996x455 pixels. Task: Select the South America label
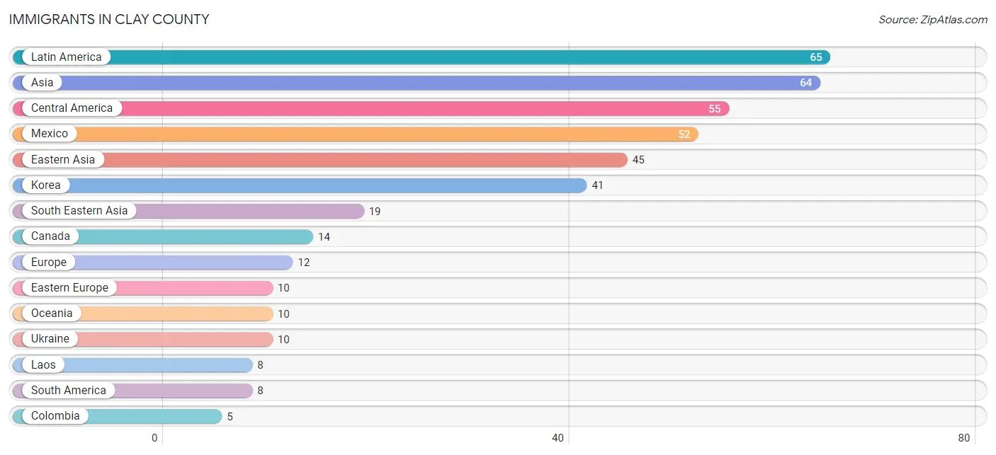(68, 390)
